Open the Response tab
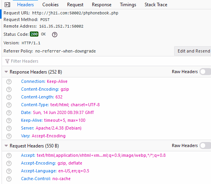This screenshot has height=184, width=211. tap(102, 5)
